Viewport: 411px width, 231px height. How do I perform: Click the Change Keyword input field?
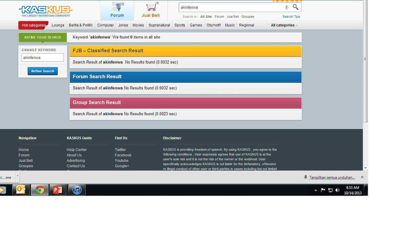pos(43,58)
